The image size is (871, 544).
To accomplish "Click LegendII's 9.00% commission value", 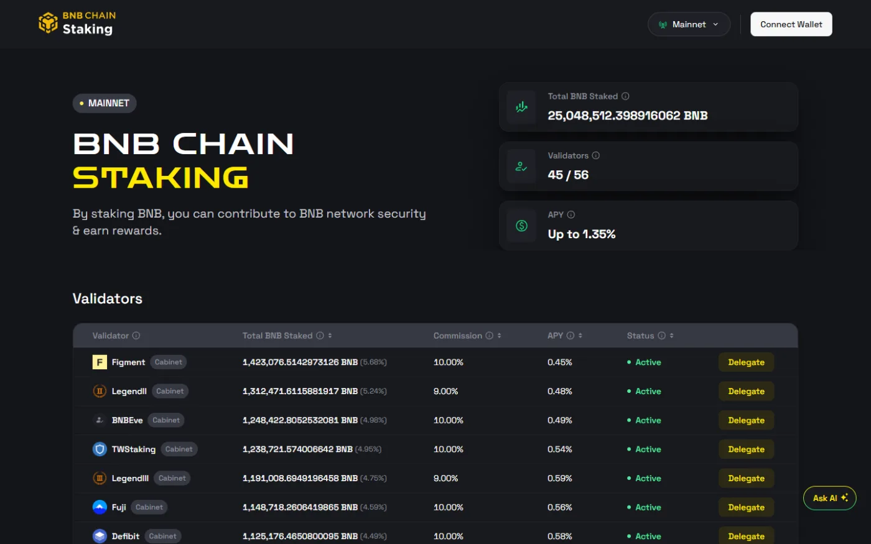I will point(446,391).
